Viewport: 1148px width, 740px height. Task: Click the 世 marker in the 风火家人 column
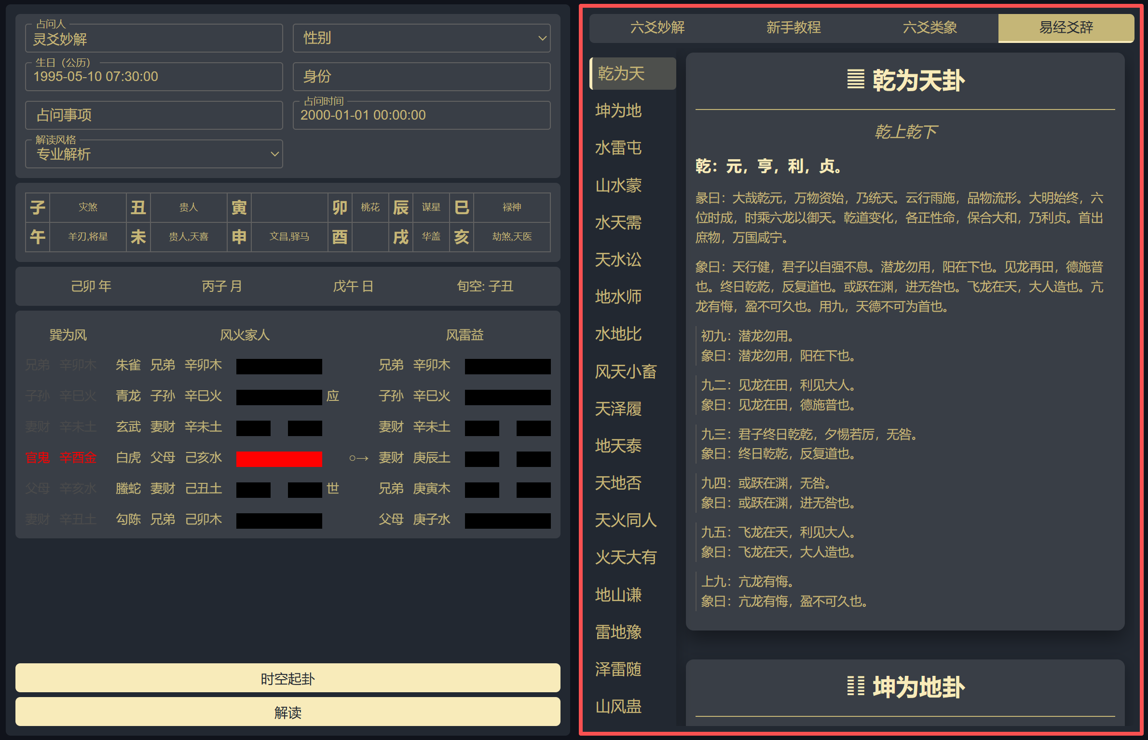332,489
